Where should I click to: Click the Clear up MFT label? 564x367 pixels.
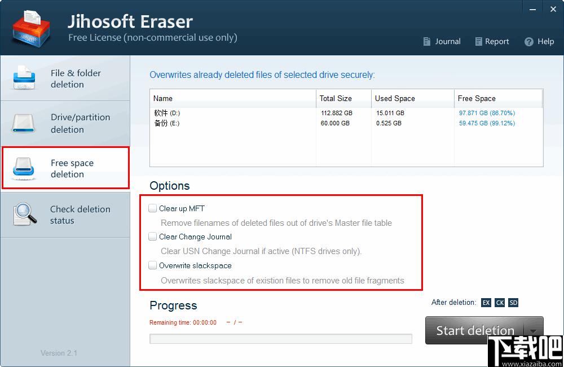click(182, 208)
